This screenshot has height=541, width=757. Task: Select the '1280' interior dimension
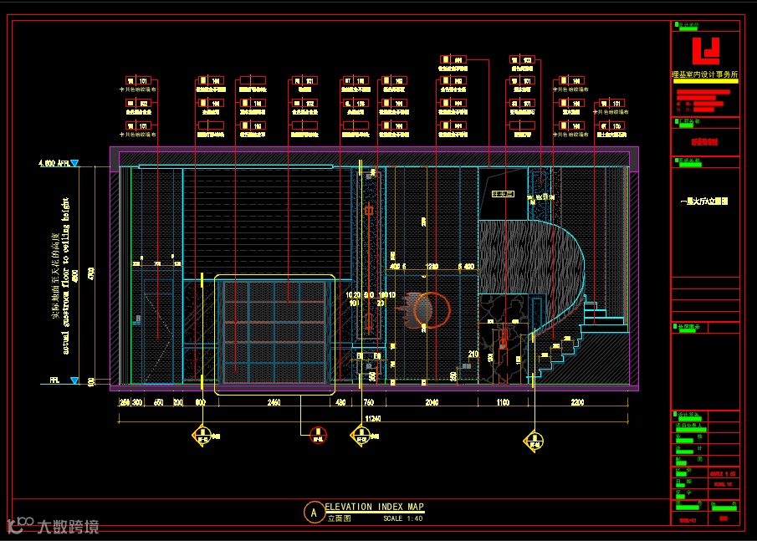click(432, 267)
